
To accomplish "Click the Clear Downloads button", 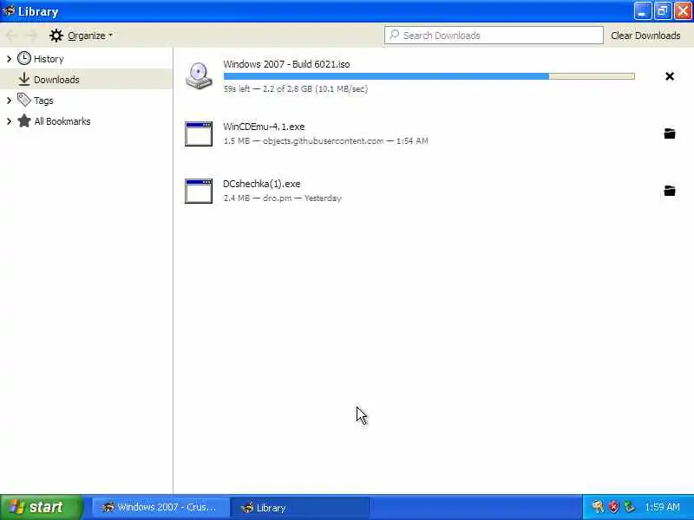I will (x=645, y=36).
